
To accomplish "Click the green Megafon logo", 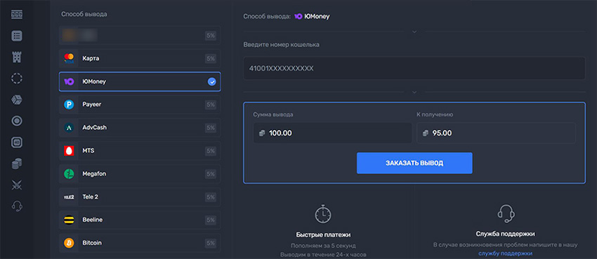I will pyautogui.click(x=69, y=174).
